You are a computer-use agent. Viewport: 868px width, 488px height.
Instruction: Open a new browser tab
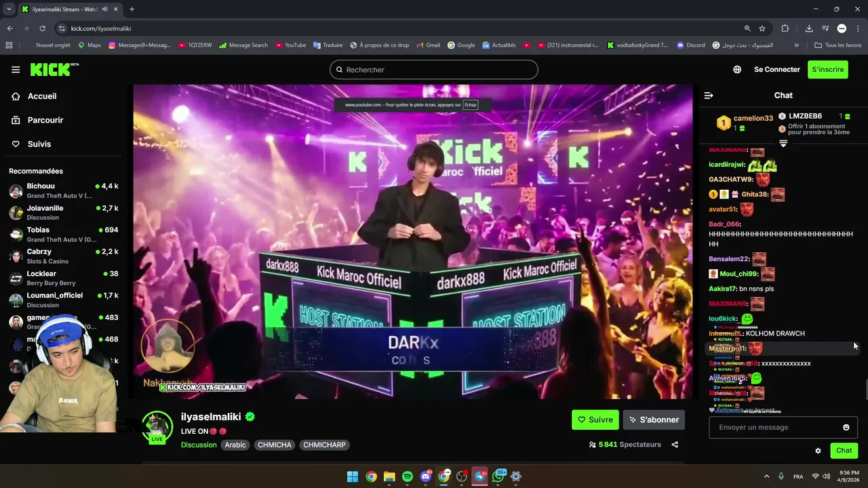tap(132, 9)
